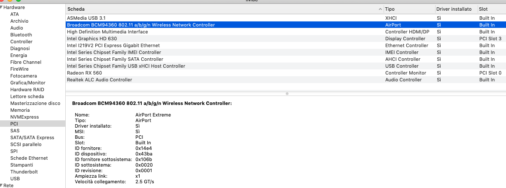The image size is (506, 188).
Task: Select the Intel Graphics HD 630 row
Action: [286, 39]
